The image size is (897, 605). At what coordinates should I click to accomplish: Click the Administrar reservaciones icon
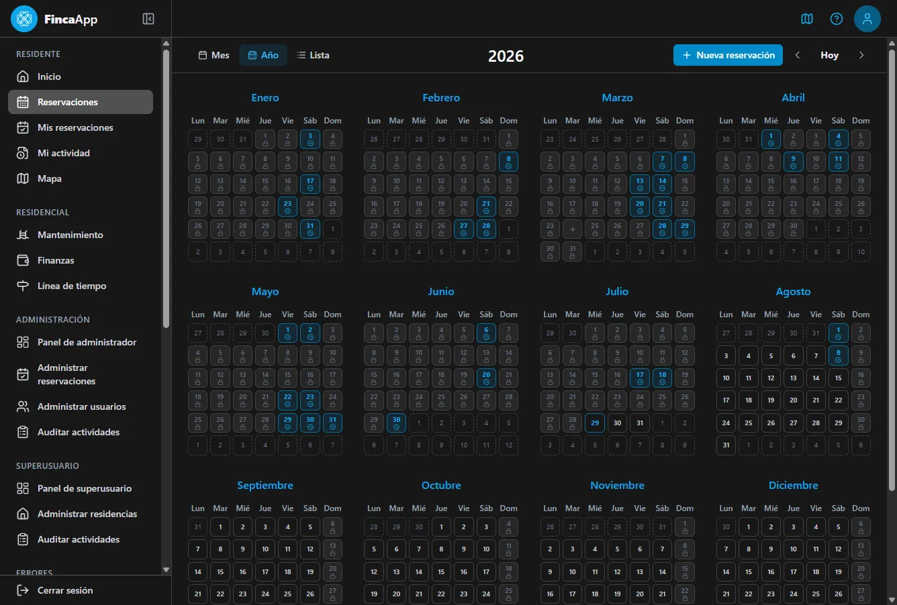(x=23, y=374)
